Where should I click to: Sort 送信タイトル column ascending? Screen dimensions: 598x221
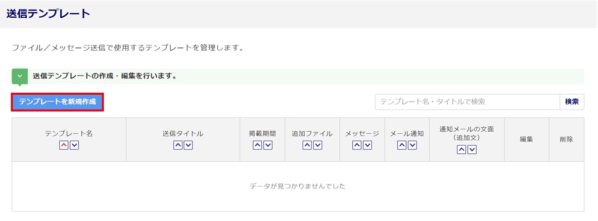[178, 145]
